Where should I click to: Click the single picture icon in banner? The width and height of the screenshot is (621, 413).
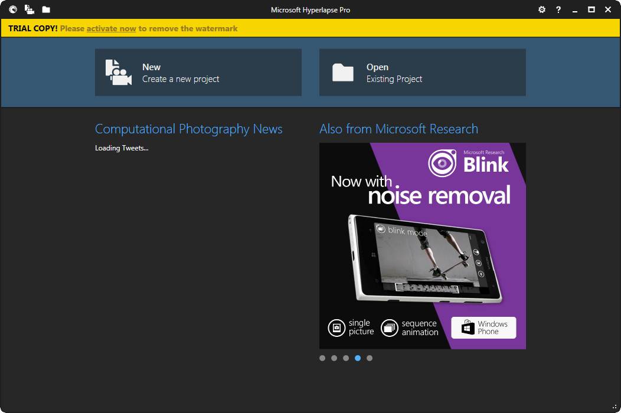click(336, 328)
